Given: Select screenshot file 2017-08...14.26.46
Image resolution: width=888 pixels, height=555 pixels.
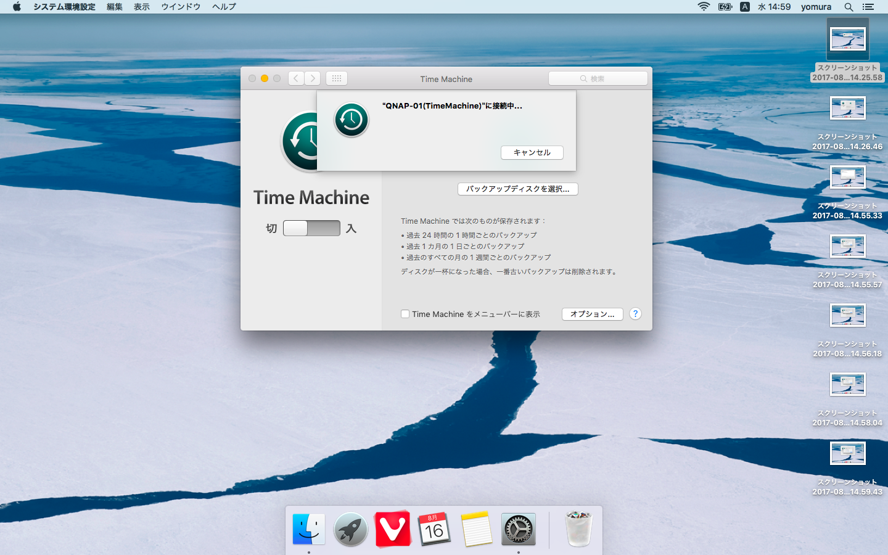Looking at the screenshot, I should 847,122.
